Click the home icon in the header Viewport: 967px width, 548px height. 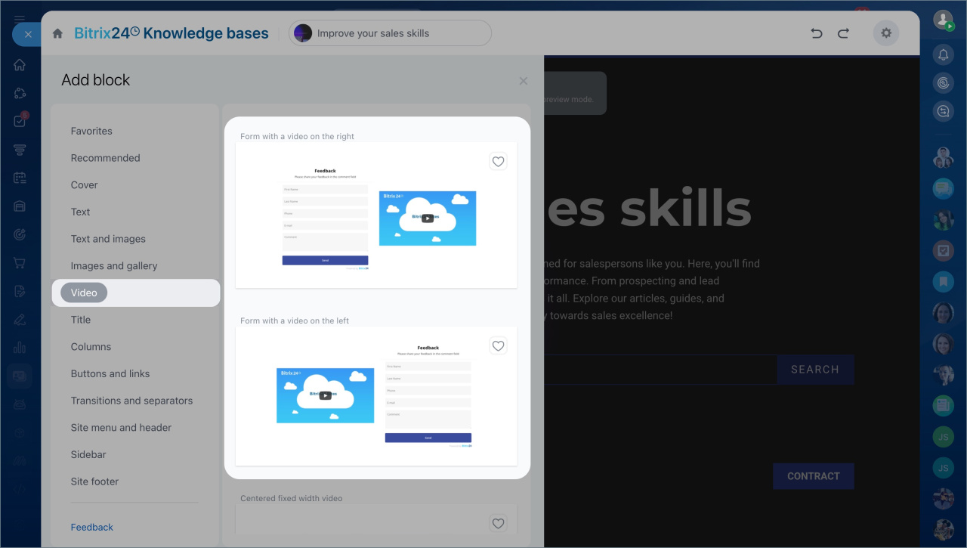57,33
